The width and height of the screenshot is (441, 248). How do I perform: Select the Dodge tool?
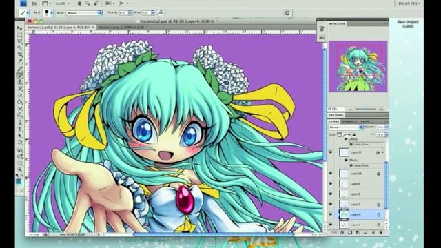click(x=20, y=115)
